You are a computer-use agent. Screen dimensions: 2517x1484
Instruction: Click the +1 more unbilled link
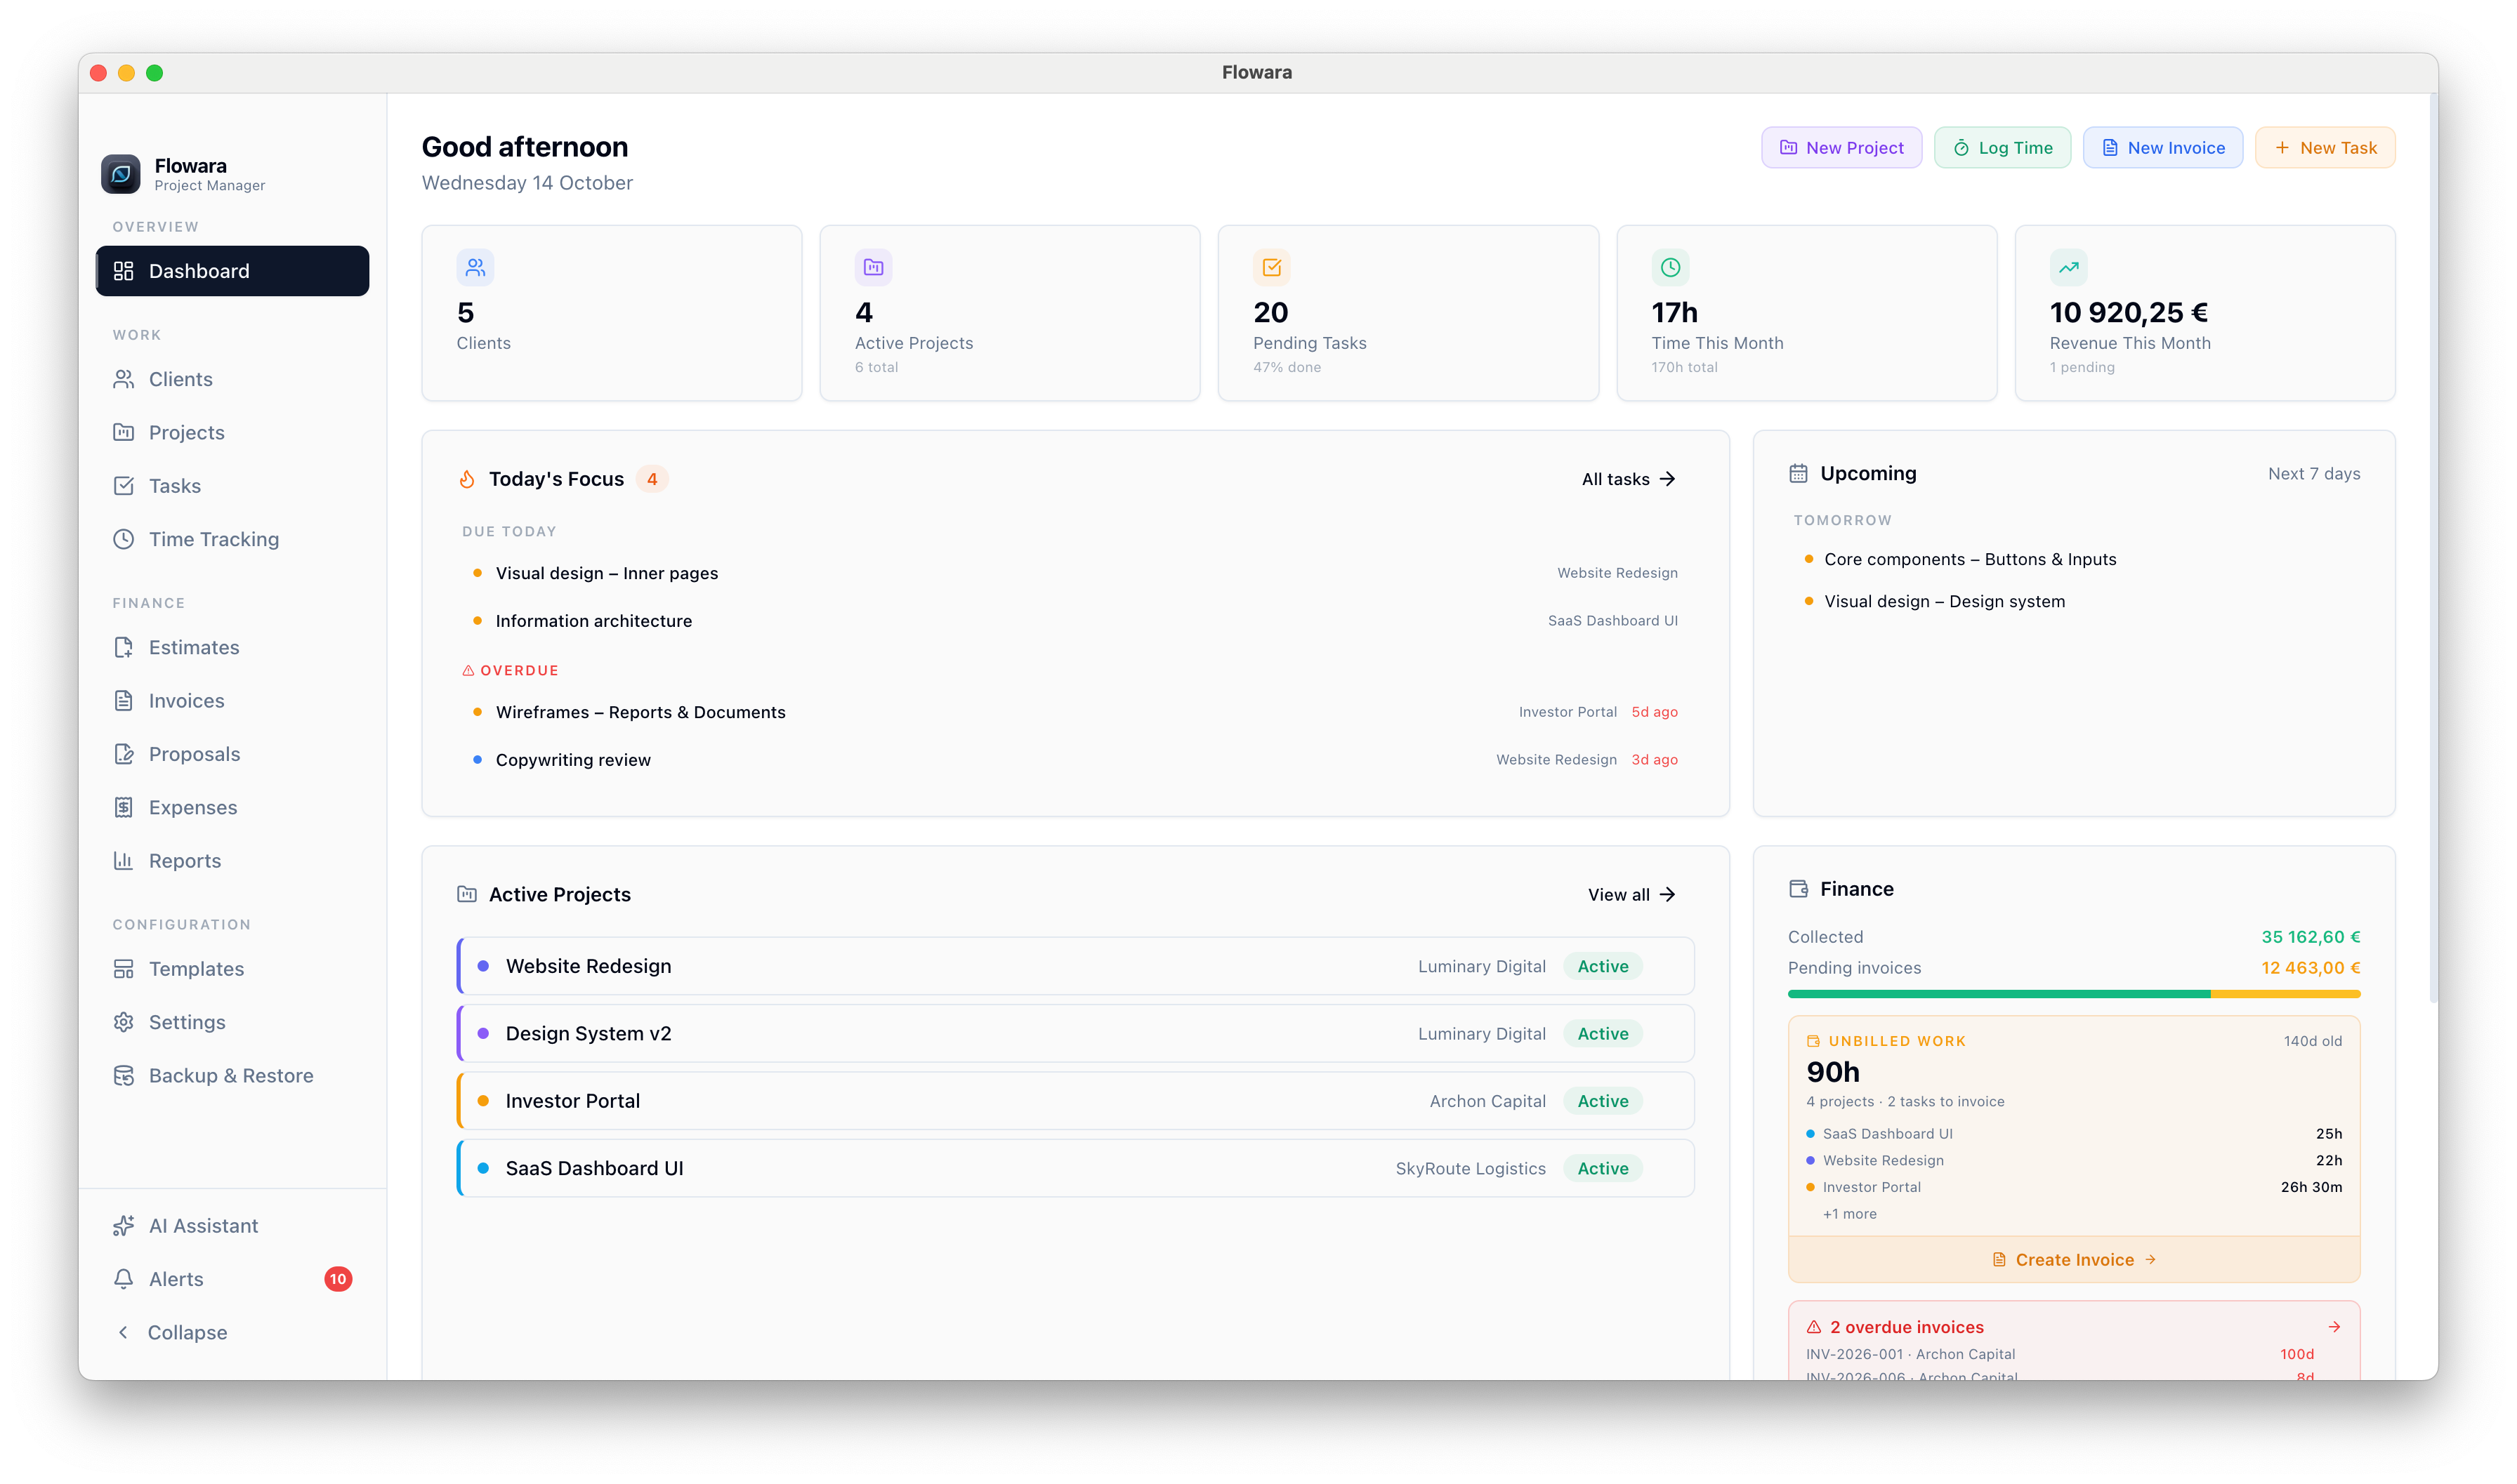tap(1850, 1214)
